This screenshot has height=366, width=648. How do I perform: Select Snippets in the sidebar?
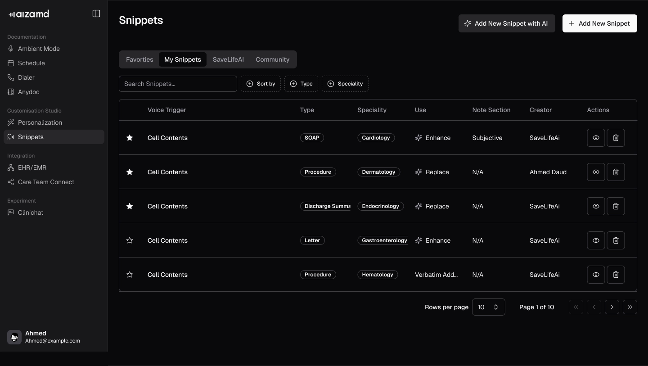tap(54, 137)
